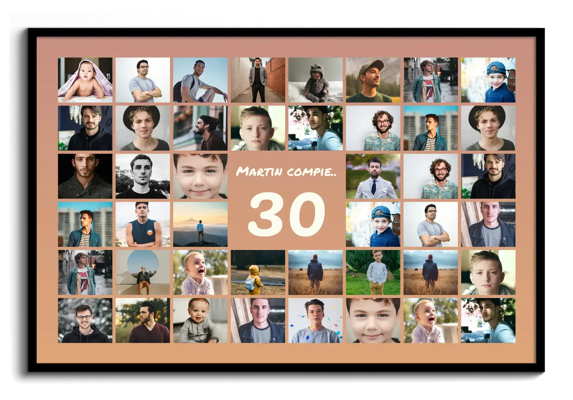Select black-and-white man in black t-shirt
This screenshot has width=573, height=400.
point(143,176)
